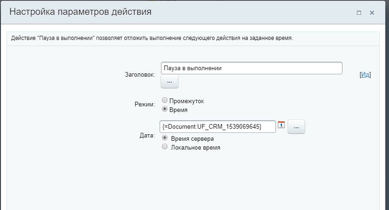The height and width of the screenshot is (210, 389).
Task: Choose the Локальное время radio option
Action: coord(164,147)
